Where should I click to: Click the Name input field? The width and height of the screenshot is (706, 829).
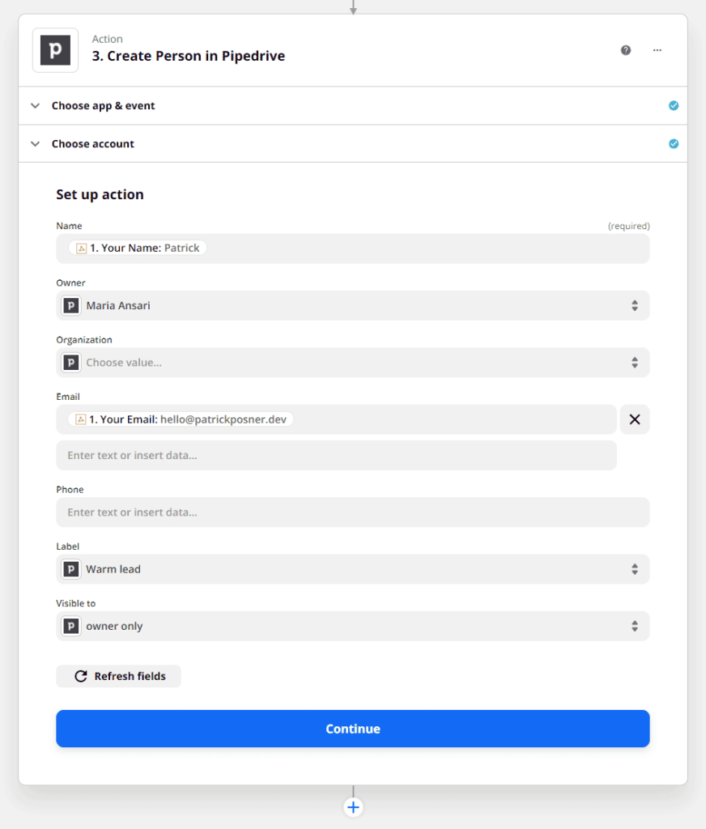click(x=353, y=249)
